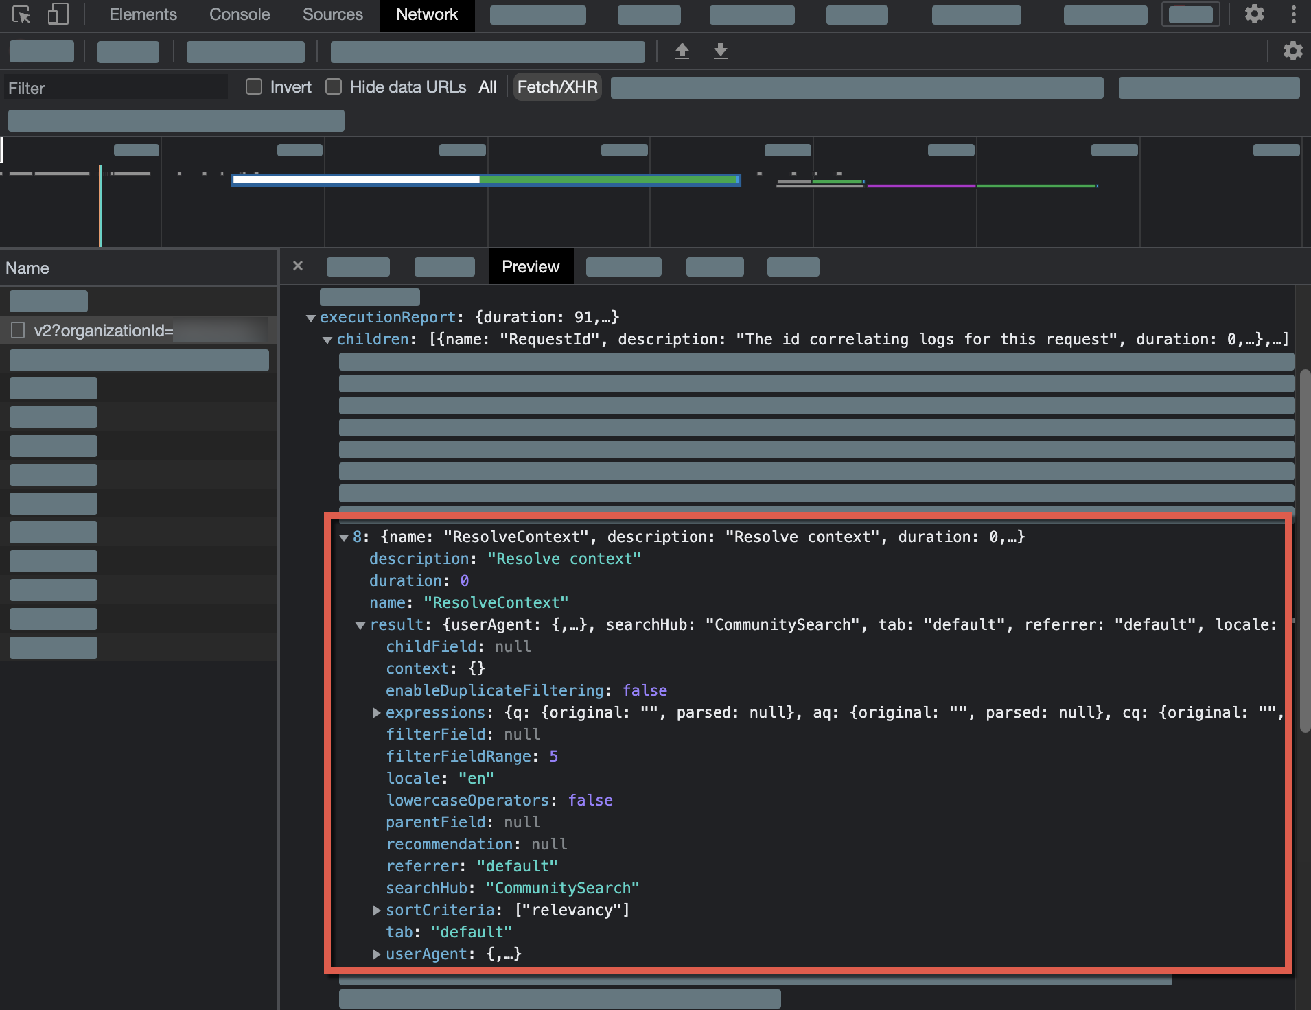The image size is (1311, 1010).
Task: Click the export HAR download arrow icon
Action: [x=721, y=51]
